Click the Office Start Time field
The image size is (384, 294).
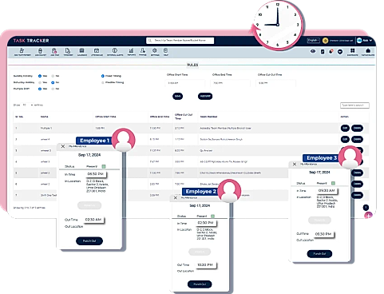pyautogui.click(x=185, y=83)
